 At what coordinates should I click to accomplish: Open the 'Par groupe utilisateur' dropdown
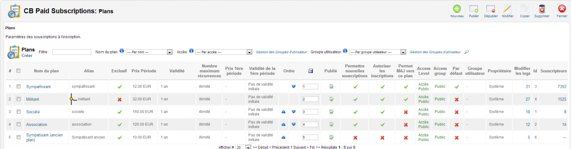pyautogui.click(x=378, y=52)
